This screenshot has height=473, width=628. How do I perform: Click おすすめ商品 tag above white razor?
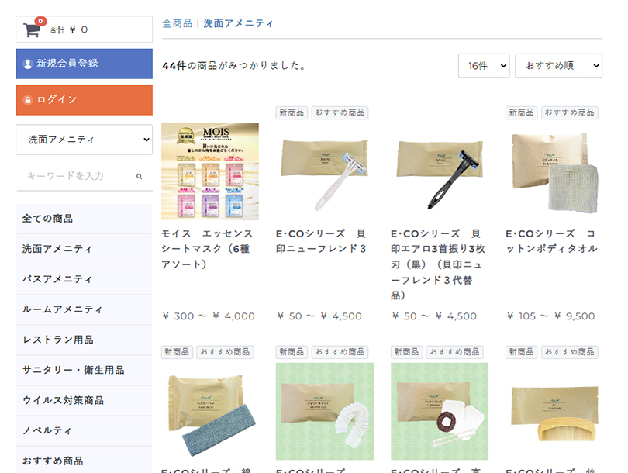click(340, 112)
